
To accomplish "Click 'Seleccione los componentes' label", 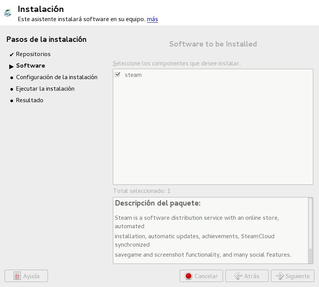I will pyautogui.click(x=177, y=63).
